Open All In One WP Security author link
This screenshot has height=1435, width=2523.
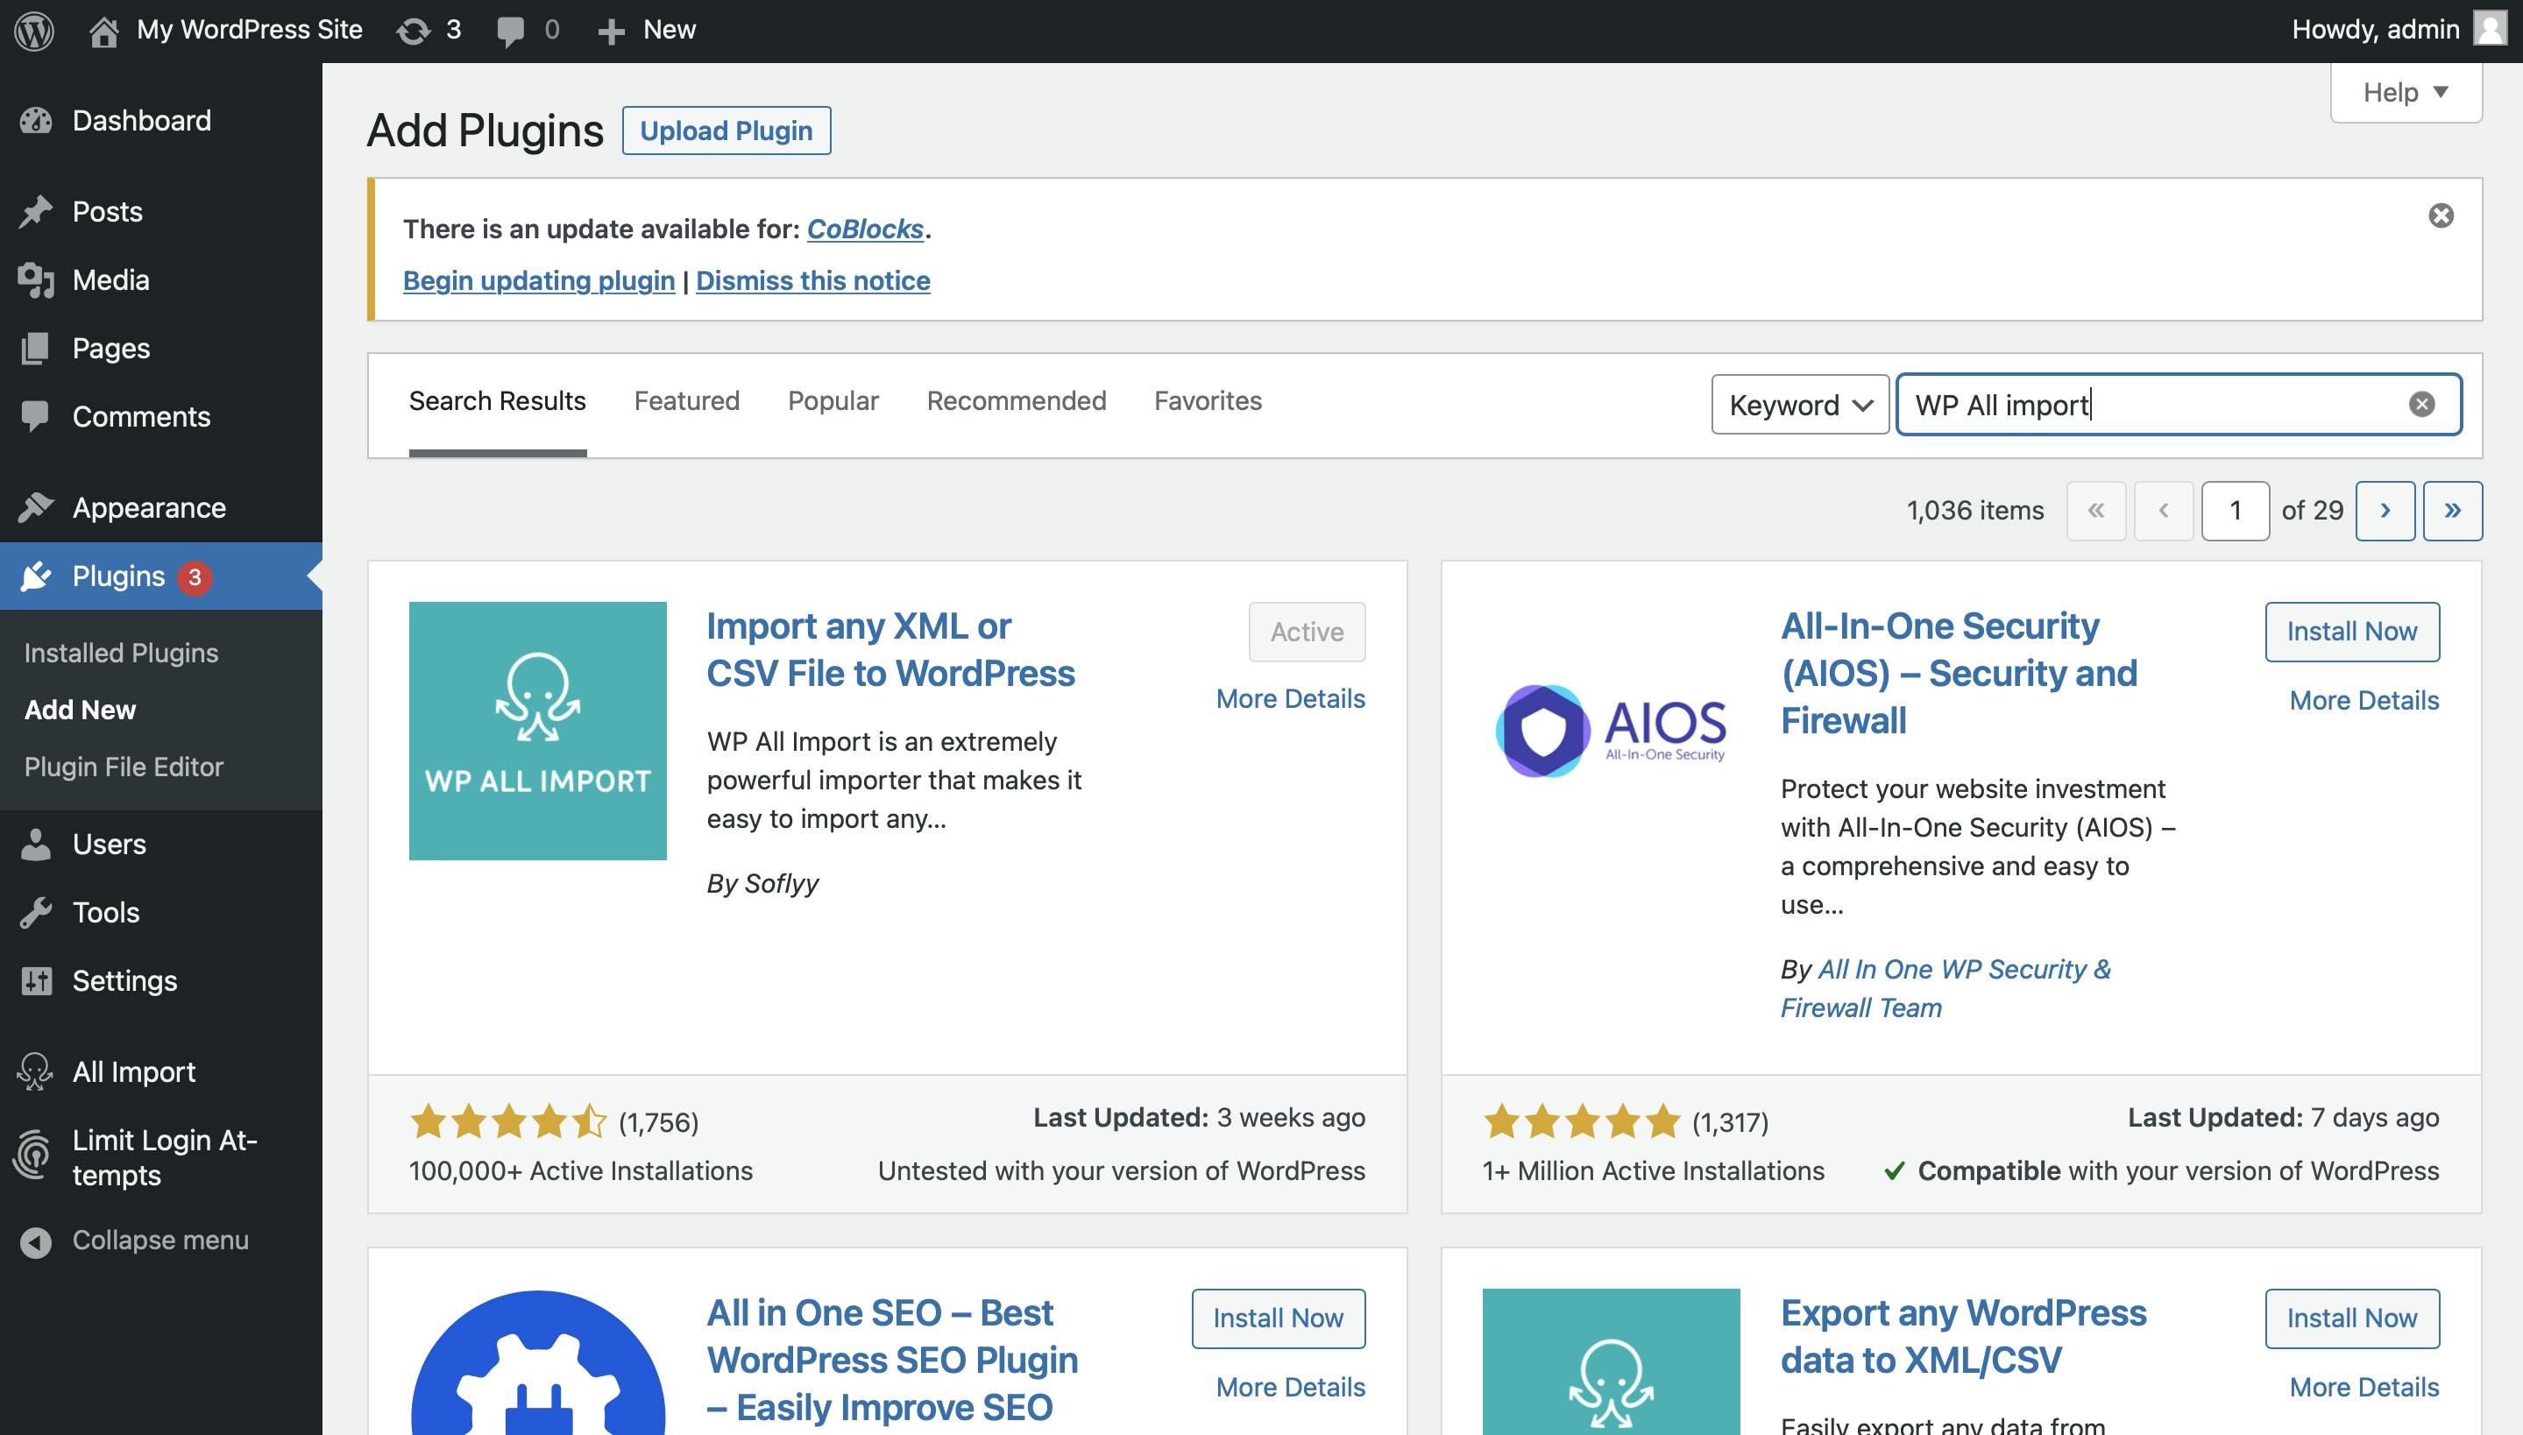1946,988
